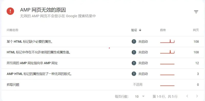Go to previous page arrow
The width and height of the screenshot is (205, 101).
(x=187, y=96)
